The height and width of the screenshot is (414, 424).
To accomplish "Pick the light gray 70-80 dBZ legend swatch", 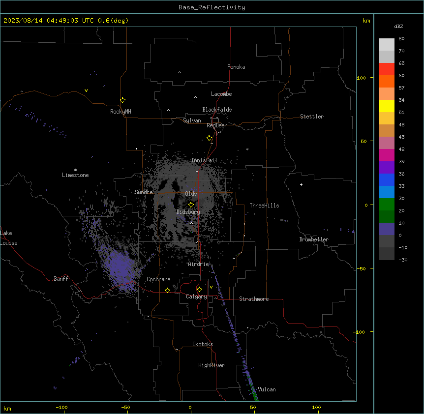I will click(387, 45).
